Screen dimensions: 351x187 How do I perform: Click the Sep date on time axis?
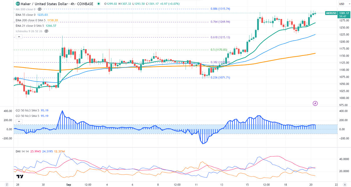68,185
